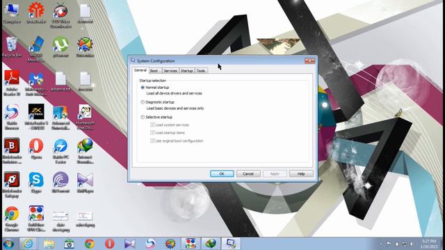Select the Recycle Bin icon
This screenshot has width=445, height=250.
point(12,47)
